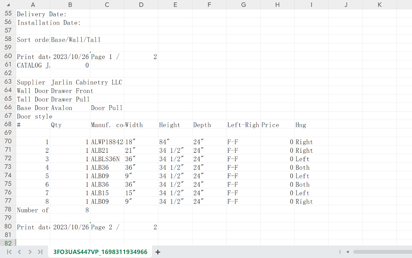Go to the previous sheet arrow
The width and height of the screenshot is (412, 258).
(x=20, y=252)
